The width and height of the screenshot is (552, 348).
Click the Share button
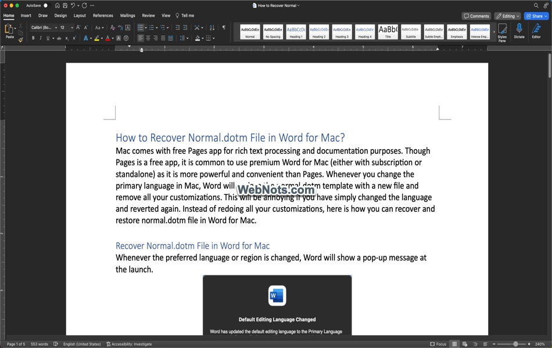tap(536, 16)
